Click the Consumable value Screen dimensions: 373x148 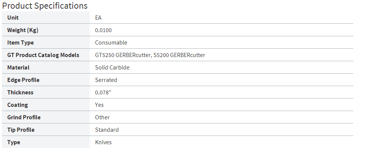pyautogui.click(x=111, y=42)
